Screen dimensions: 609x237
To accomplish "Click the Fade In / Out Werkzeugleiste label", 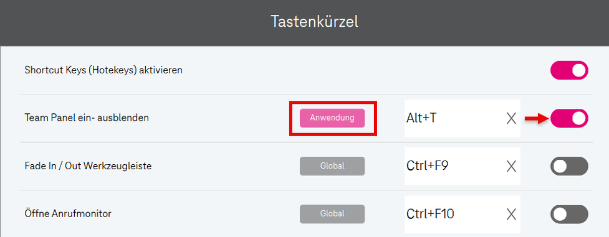I will point(88,166).
